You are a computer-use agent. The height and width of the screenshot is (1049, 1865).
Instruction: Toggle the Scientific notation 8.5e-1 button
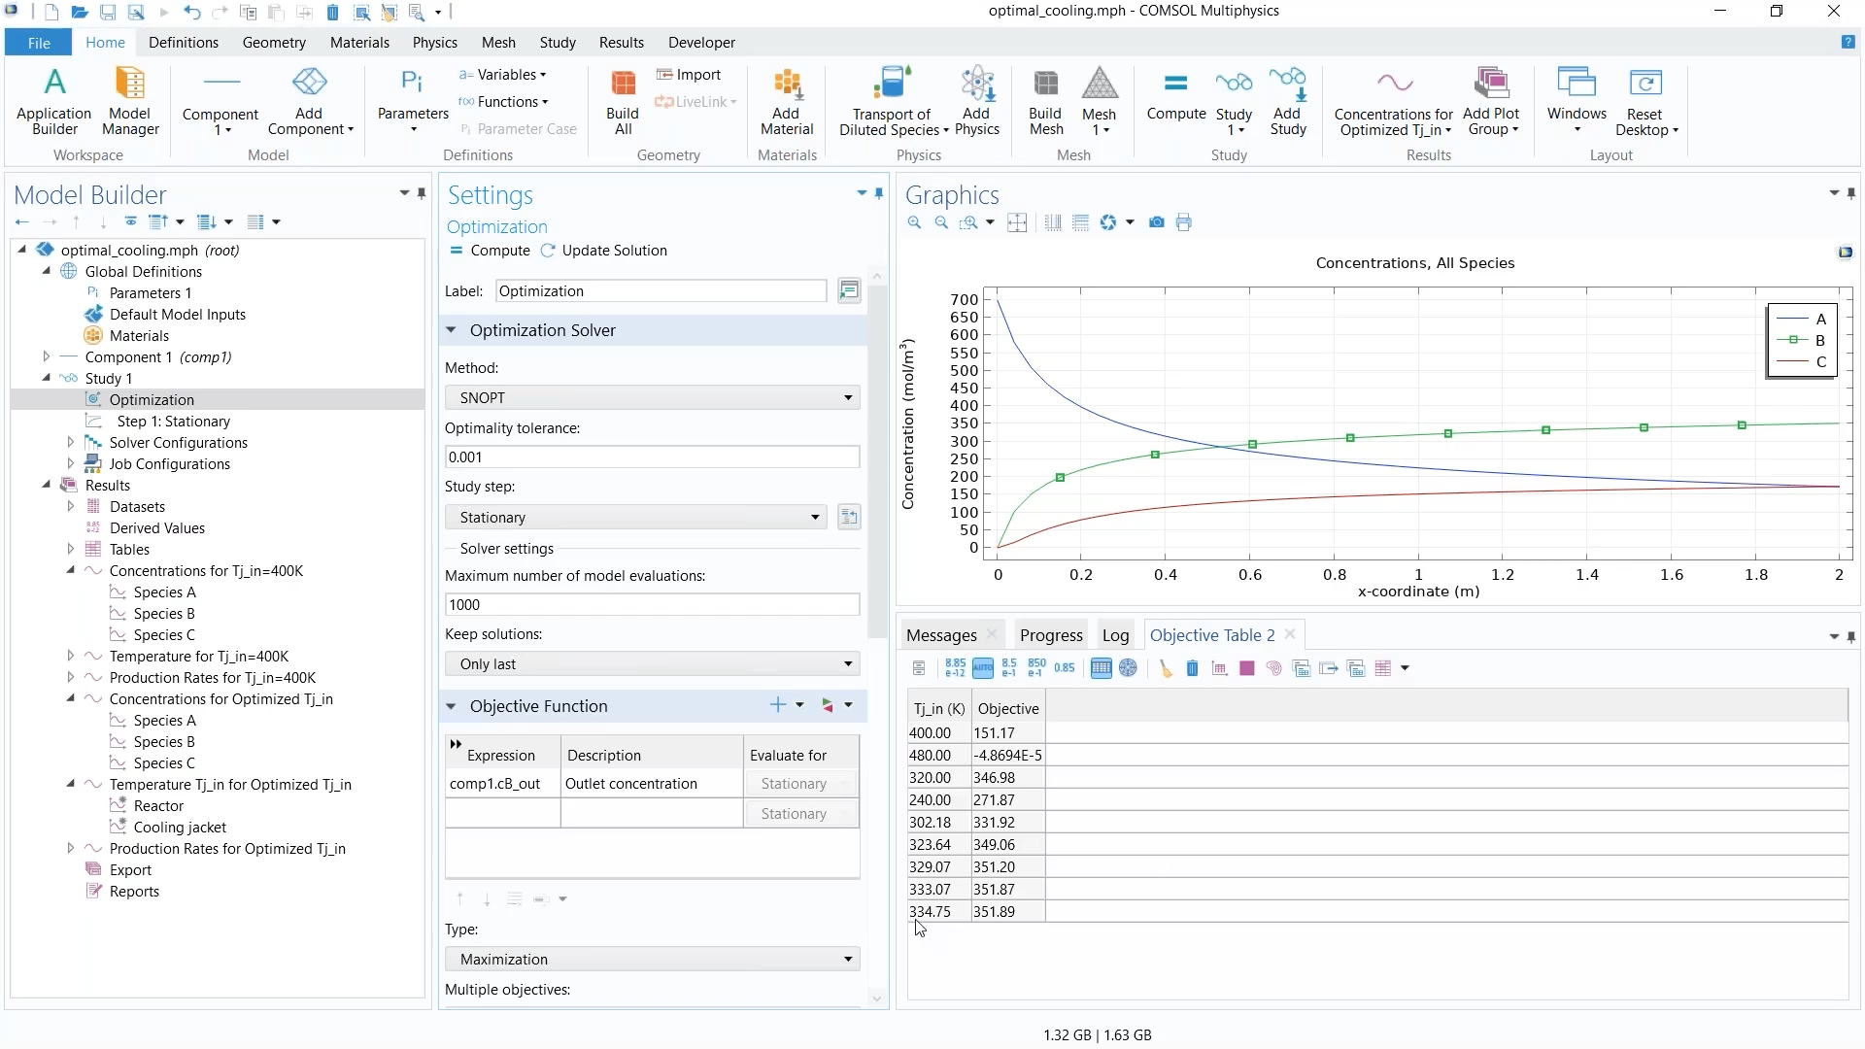pos(1009,668)
